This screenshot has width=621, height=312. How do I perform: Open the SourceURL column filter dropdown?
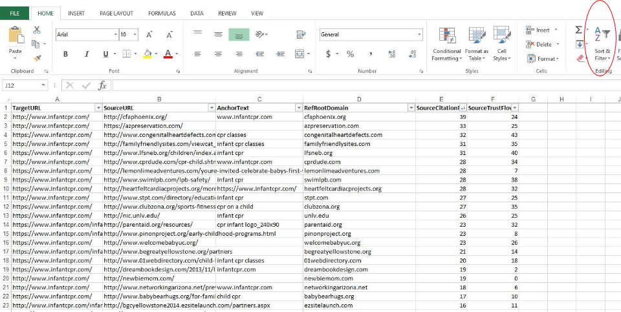pyautogui.click(x=212, y=108)
